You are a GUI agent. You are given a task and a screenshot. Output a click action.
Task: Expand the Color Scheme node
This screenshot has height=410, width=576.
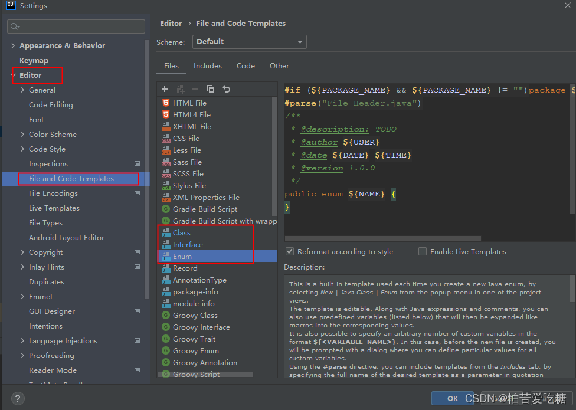coord(22,135)
